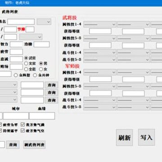Open first 武将技 战斗技5-8 dropdown
Image resolution: width=162 pixels, height=162 pixels.
100,60
